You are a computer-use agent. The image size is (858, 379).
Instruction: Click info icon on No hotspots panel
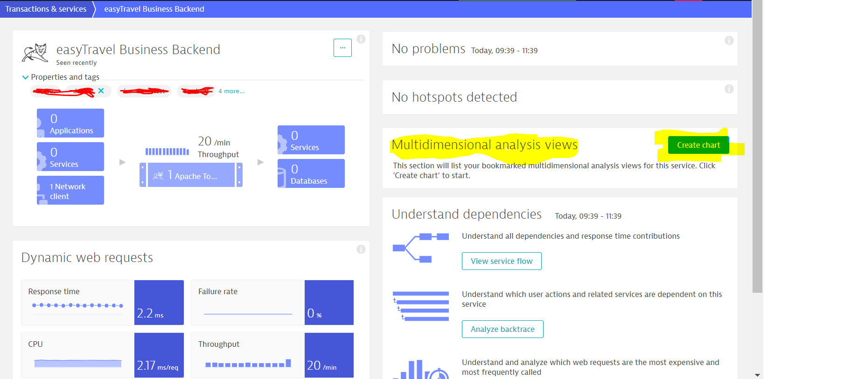[x=729, y=89]
